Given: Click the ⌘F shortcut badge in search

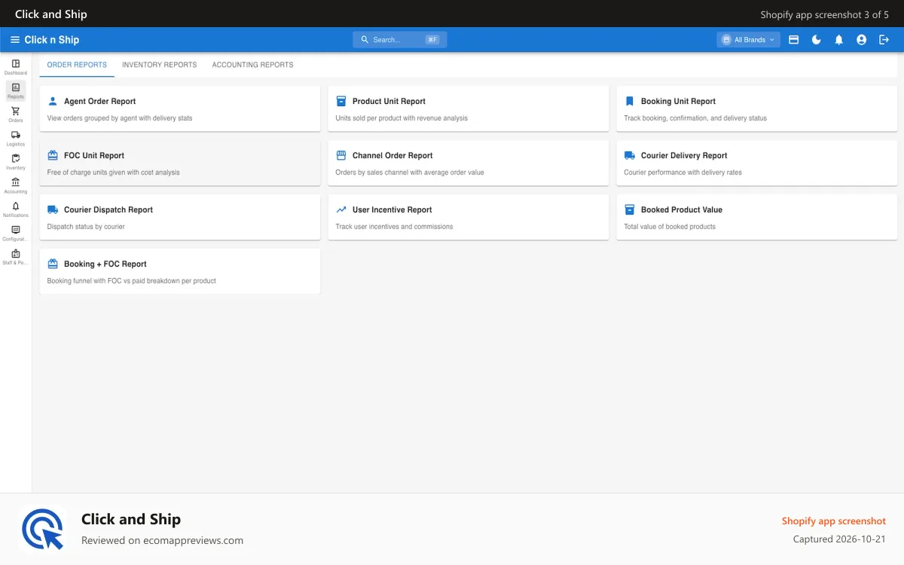Looking at the screenshot, I should pyautogui.click(x=432, y=40).
